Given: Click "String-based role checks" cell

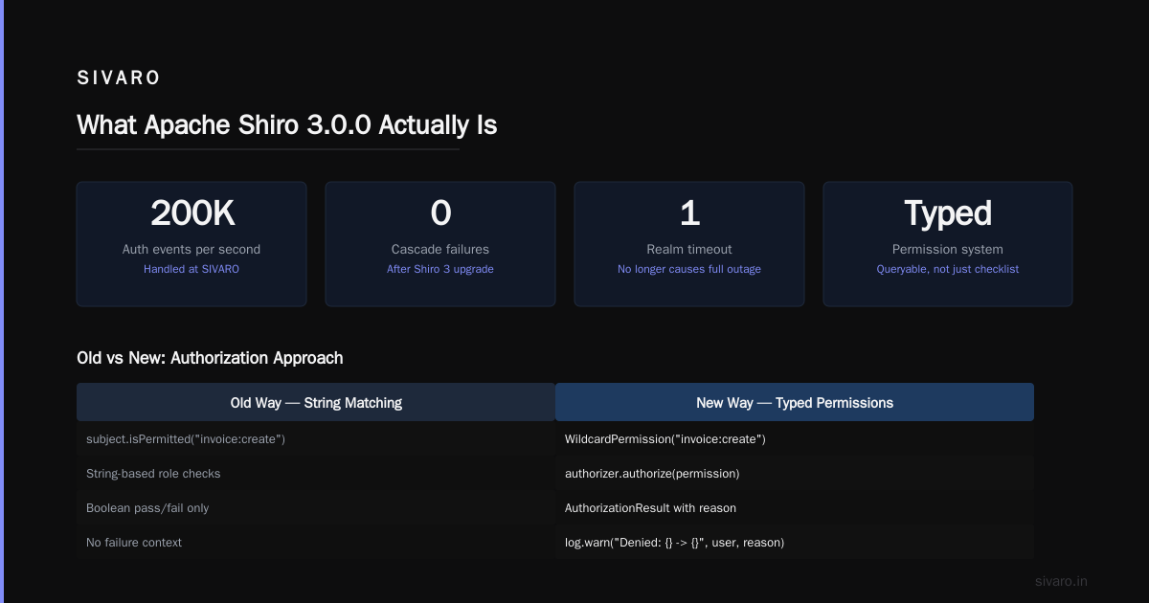Looking at the screenshot, I should (x=316, y=474).
